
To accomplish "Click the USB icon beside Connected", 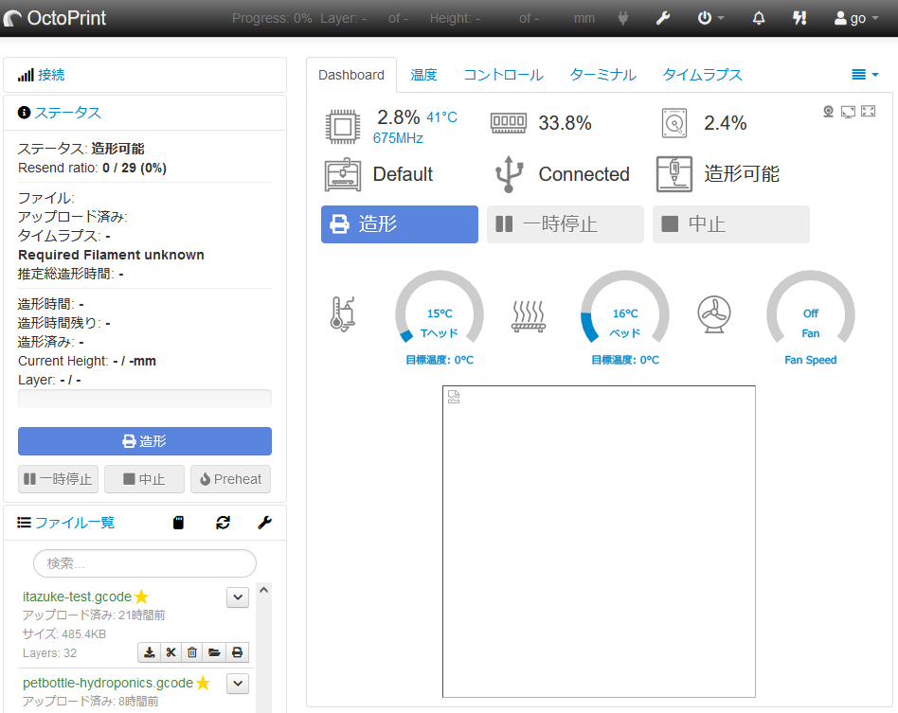I will 509,173.
